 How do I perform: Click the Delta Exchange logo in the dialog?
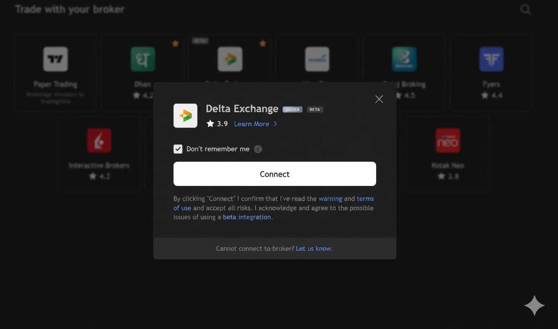click(x=185, y=115)
